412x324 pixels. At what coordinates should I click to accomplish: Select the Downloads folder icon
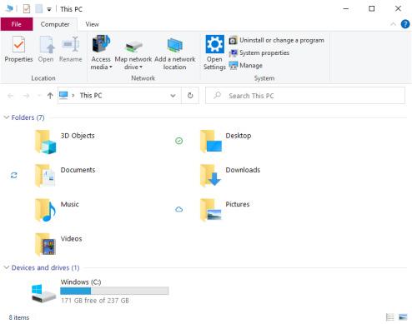[210, 176]
